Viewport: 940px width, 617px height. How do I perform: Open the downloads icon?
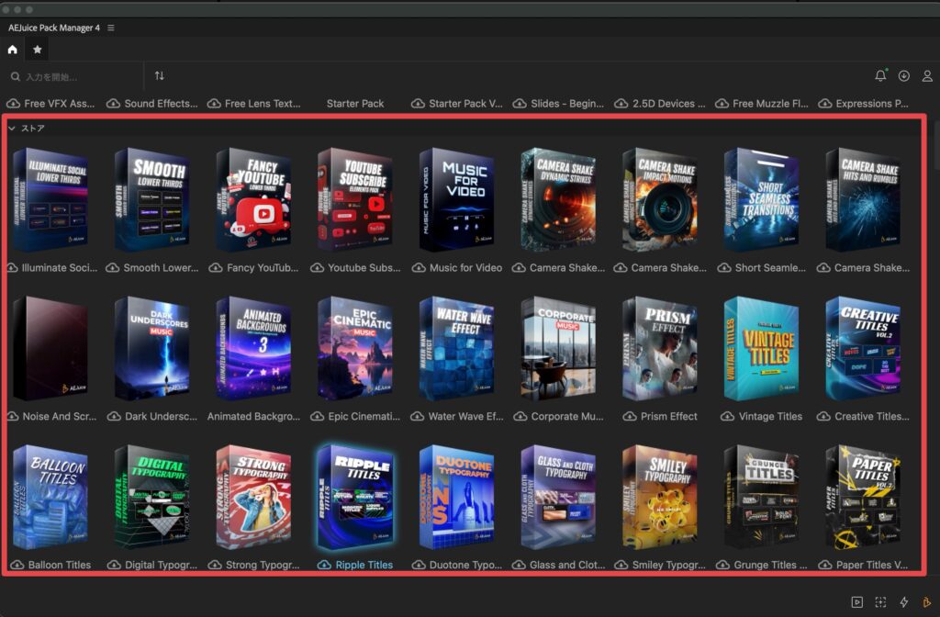tap(904, 76)
